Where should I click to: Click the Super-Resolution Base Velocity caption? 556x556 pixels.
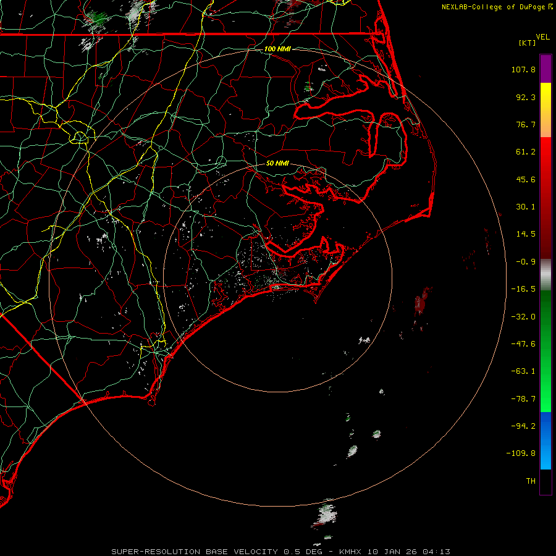coord(281,552)
